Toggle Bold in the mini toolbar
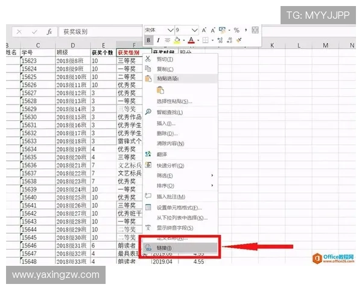The width and height of the screenshot is (362, 290). point(148,40)
